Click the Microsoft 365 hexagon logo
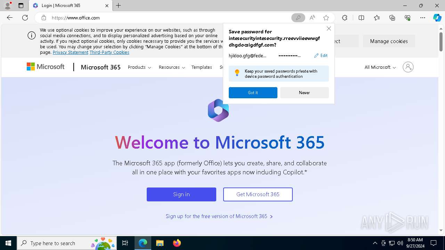Screen dimensions: 445x250 (x=218, y=110)
